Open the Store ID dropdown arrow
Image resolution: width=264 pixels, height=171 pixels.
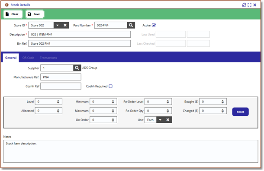[58, 25]
